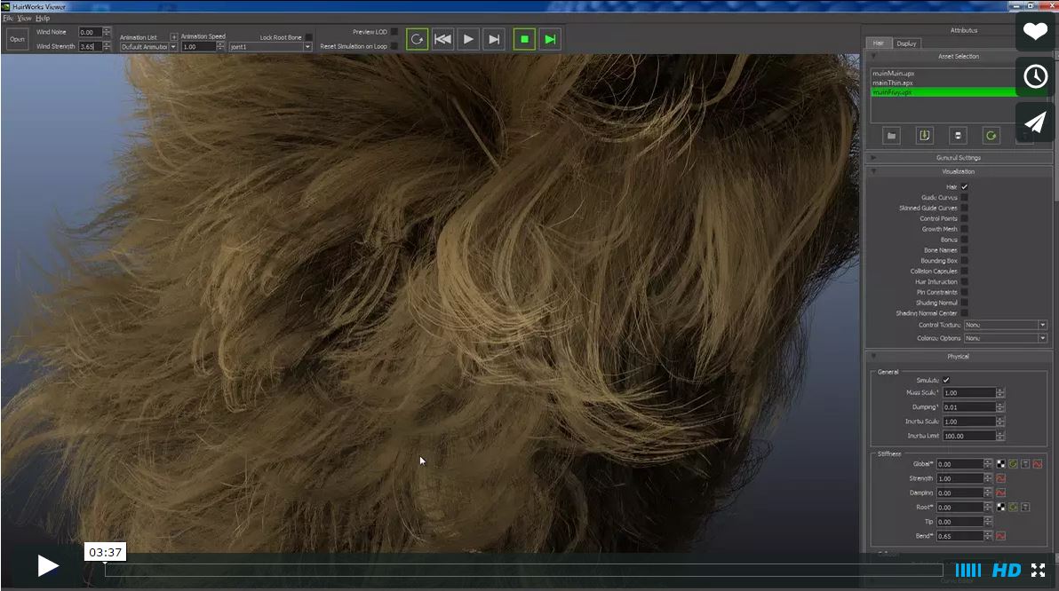The height and width of the screenshot is (591, 1059).
Task: Open the Colorize Options dropdown
Action: point(1005,338)
